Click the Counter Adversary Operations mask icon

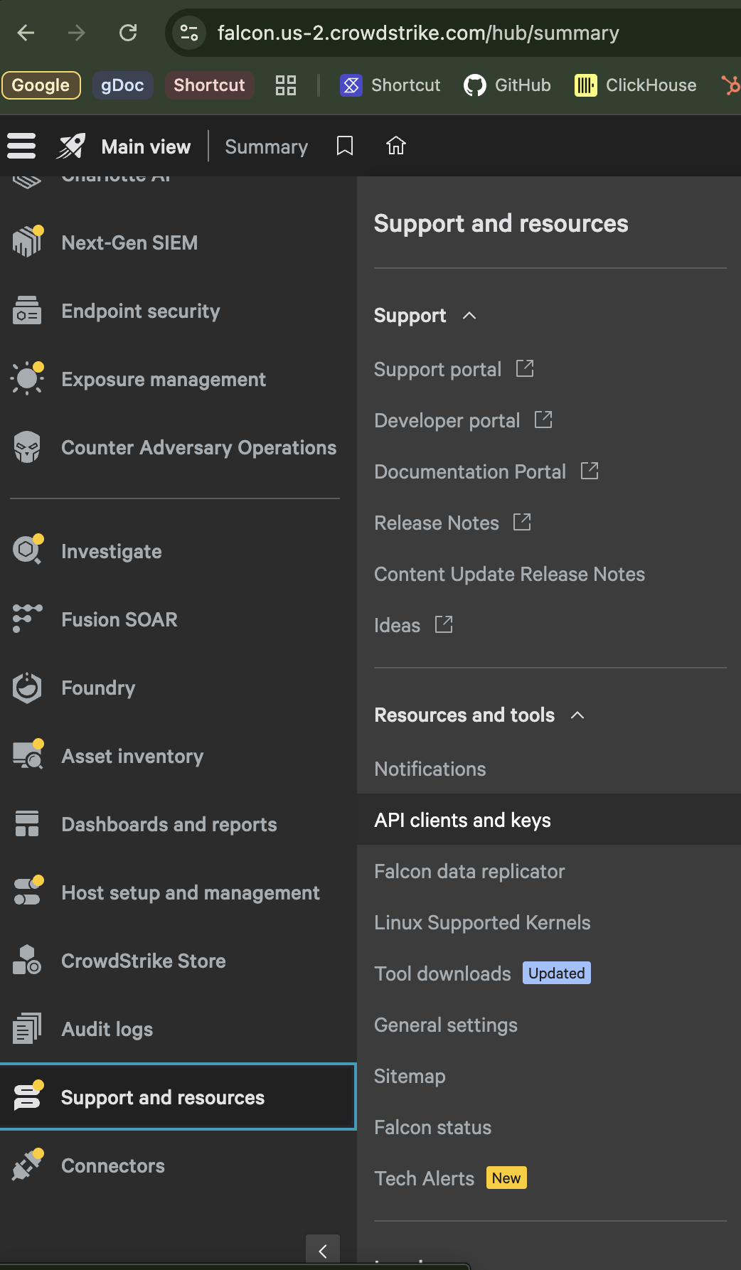27,447
